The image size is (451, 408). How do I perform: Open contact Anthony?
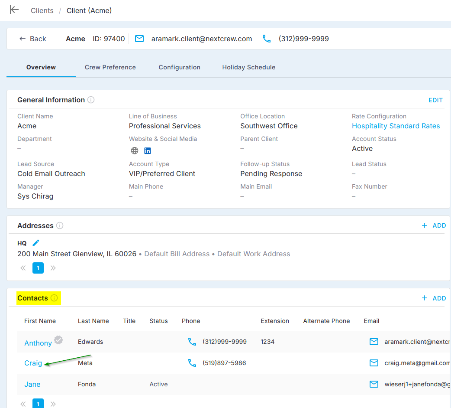(x=38, y=343)
